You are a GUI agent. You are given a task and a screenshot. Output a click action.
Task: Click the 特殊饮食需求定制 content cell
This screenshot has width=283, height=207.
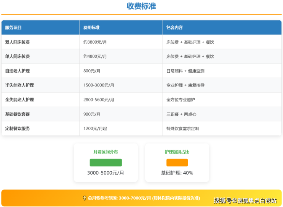182,129
